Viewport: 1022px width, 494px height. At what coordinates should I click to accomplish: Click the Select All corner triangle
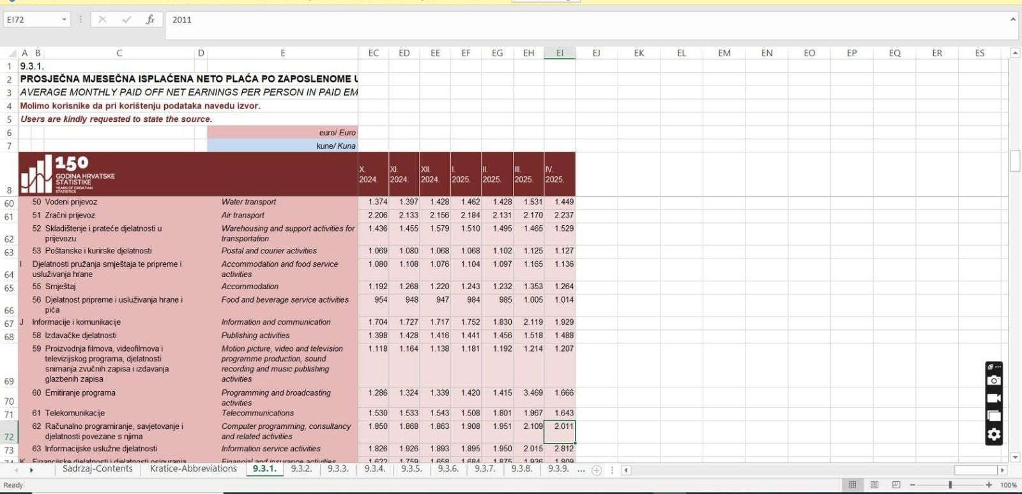[x=13, y=53]
